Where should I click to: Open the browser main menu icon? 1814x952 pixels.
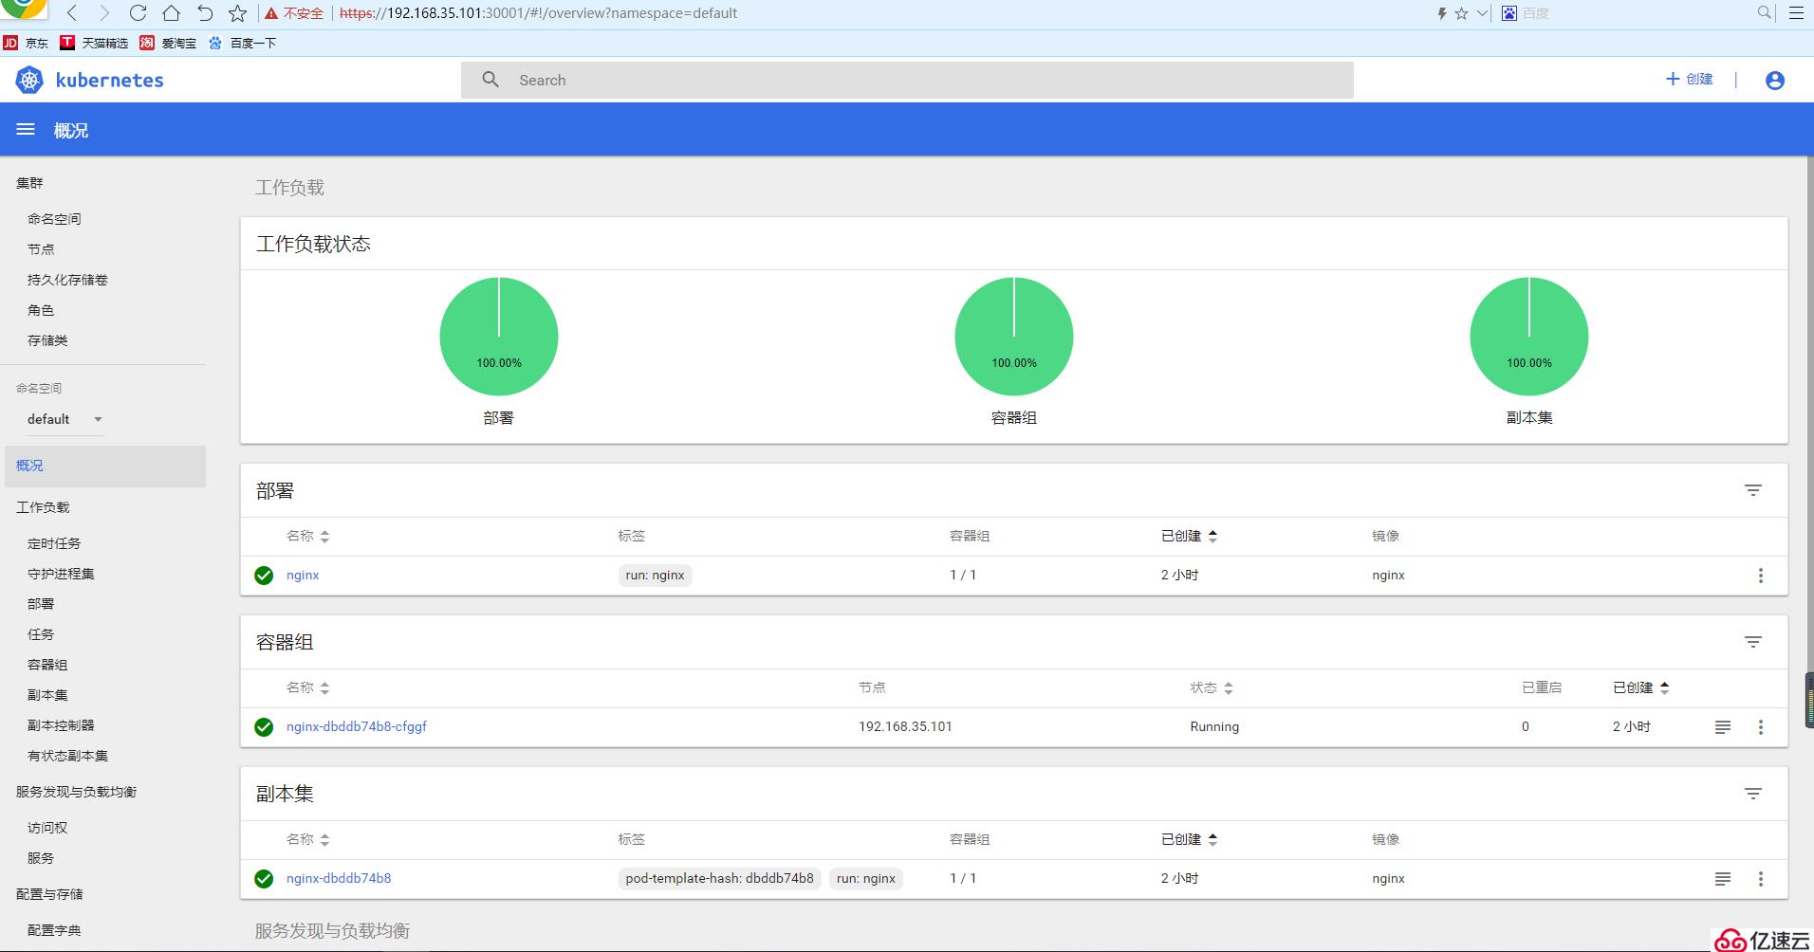tap(1796, 13)
